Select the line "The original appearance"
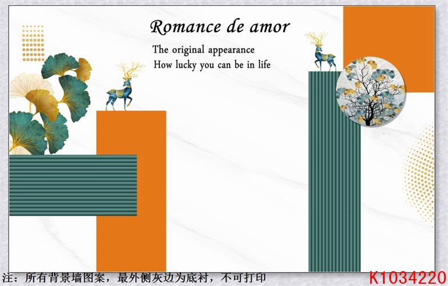 click(203, 50)
